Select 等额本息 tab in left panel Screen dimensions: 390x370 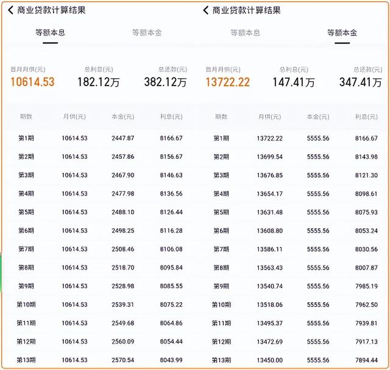50,32
